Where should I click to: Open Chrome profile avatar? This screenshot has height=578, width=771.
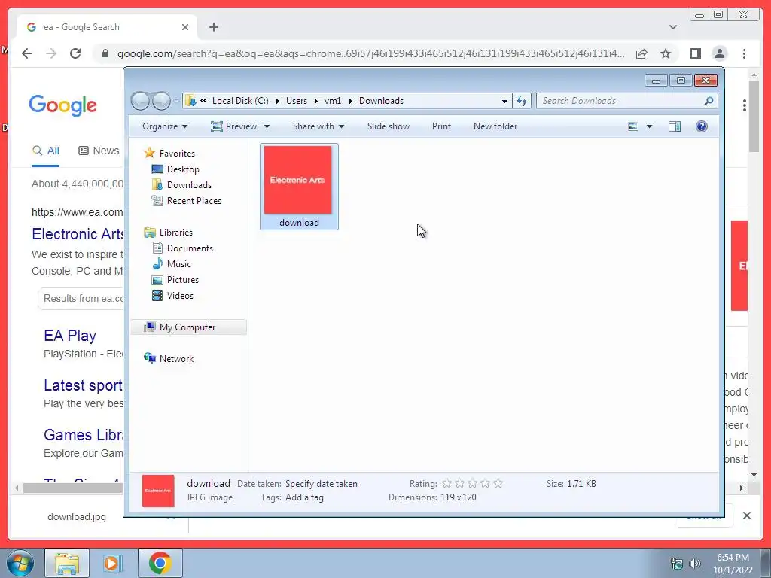pos(720,53)
